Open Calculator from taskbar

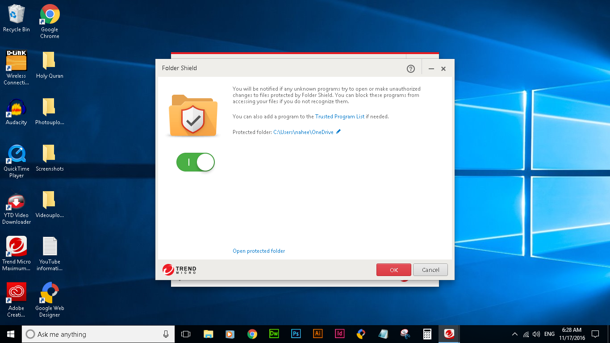click(427, 334)
